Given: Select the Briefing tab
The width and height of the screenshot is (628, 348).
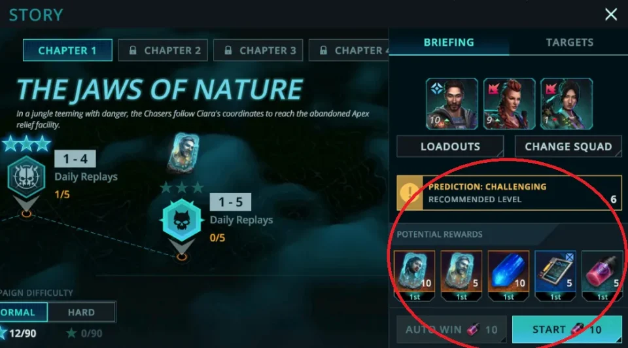Looking at the screenshot, I should [x=449, y=43].
